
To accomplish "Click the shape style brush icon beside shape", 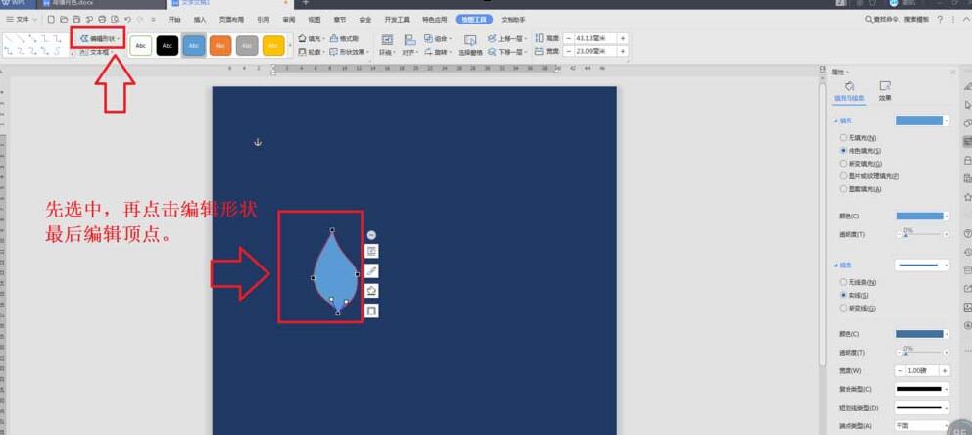I will 371,270.
